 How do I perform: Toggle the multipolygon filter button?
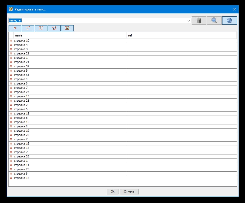pyautogui.click(x=67, y=28)
